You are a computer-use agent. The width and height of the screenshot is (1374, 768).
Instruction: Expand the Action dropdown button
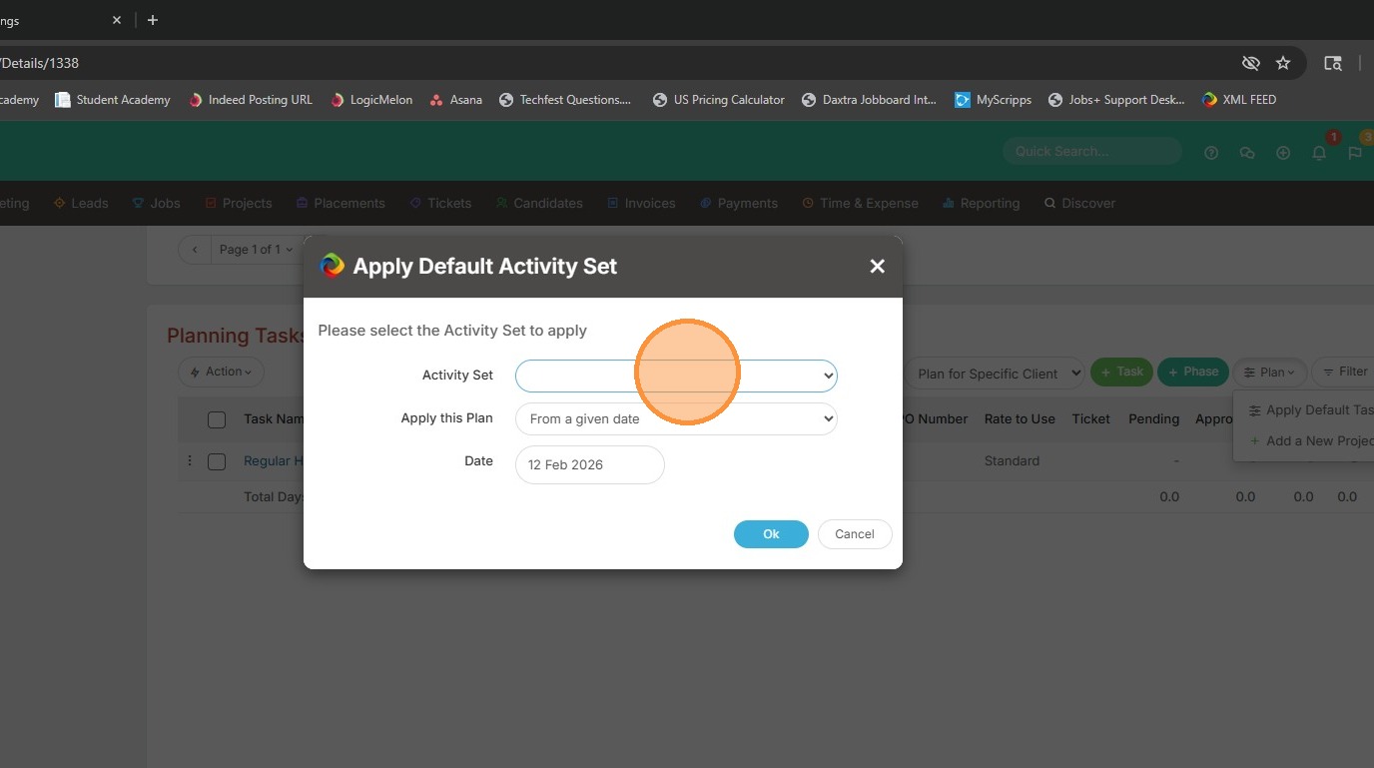(x=221, y=373)
